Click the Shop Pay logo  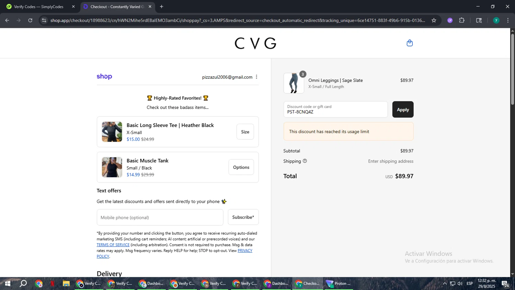coord(104,77)
